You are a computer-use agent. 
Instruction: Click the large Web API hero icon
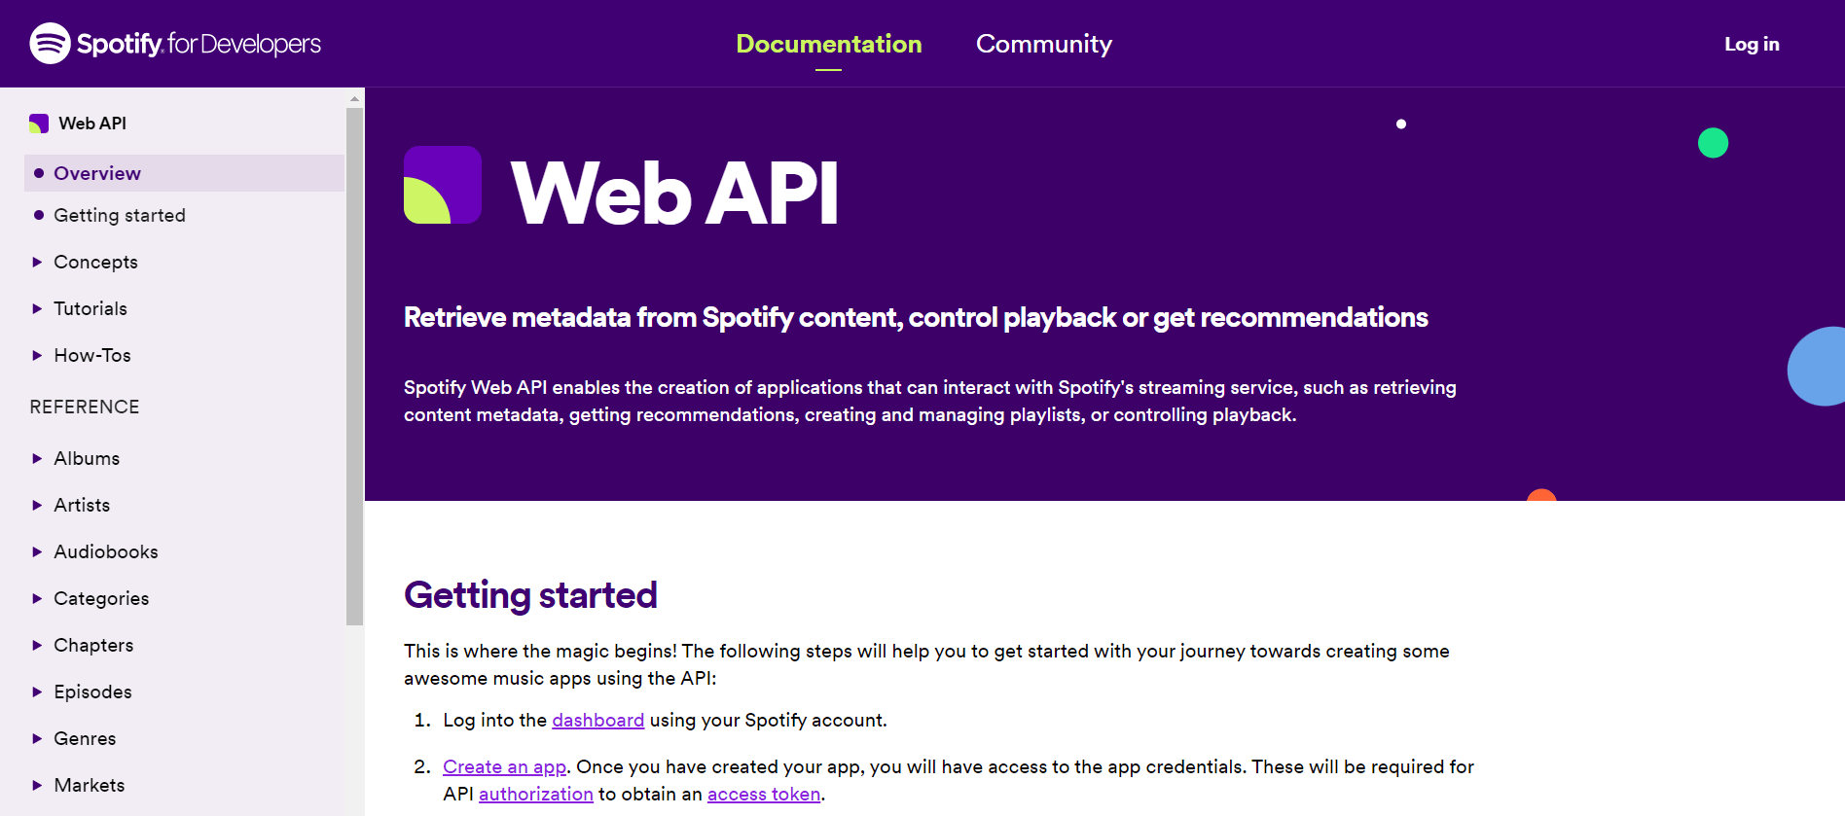[x=443, y=185]
